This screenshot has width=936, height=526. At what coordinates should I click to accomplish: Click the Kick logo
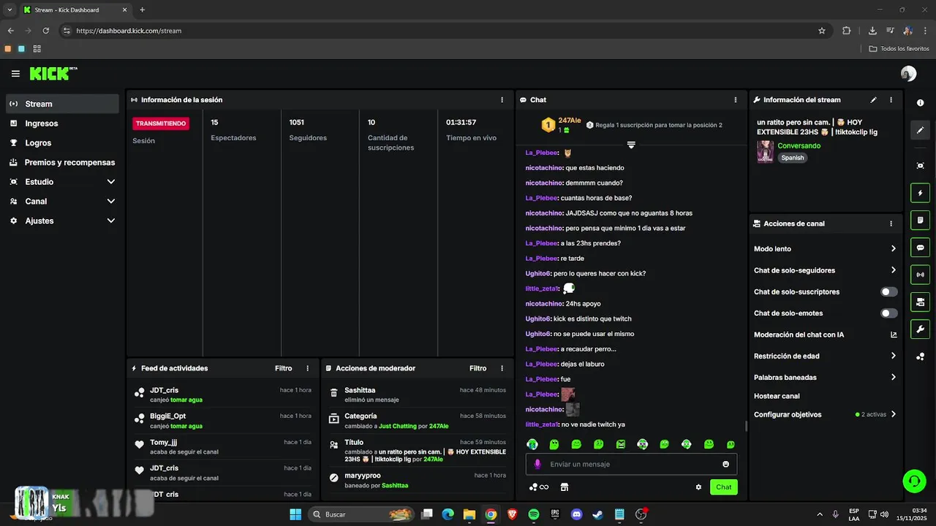pos(53,73)
